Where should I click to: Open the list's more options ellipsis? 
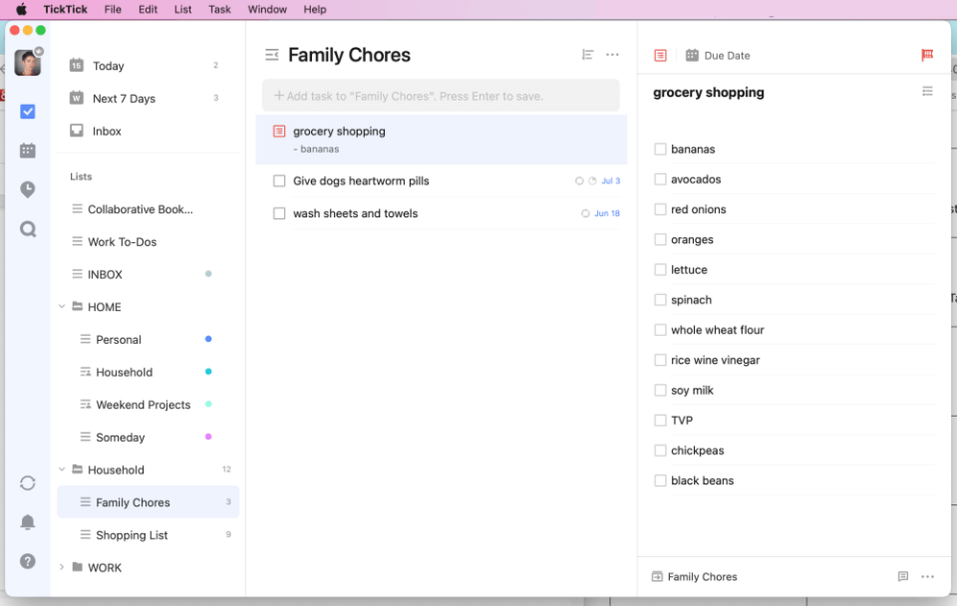point(612,55)
